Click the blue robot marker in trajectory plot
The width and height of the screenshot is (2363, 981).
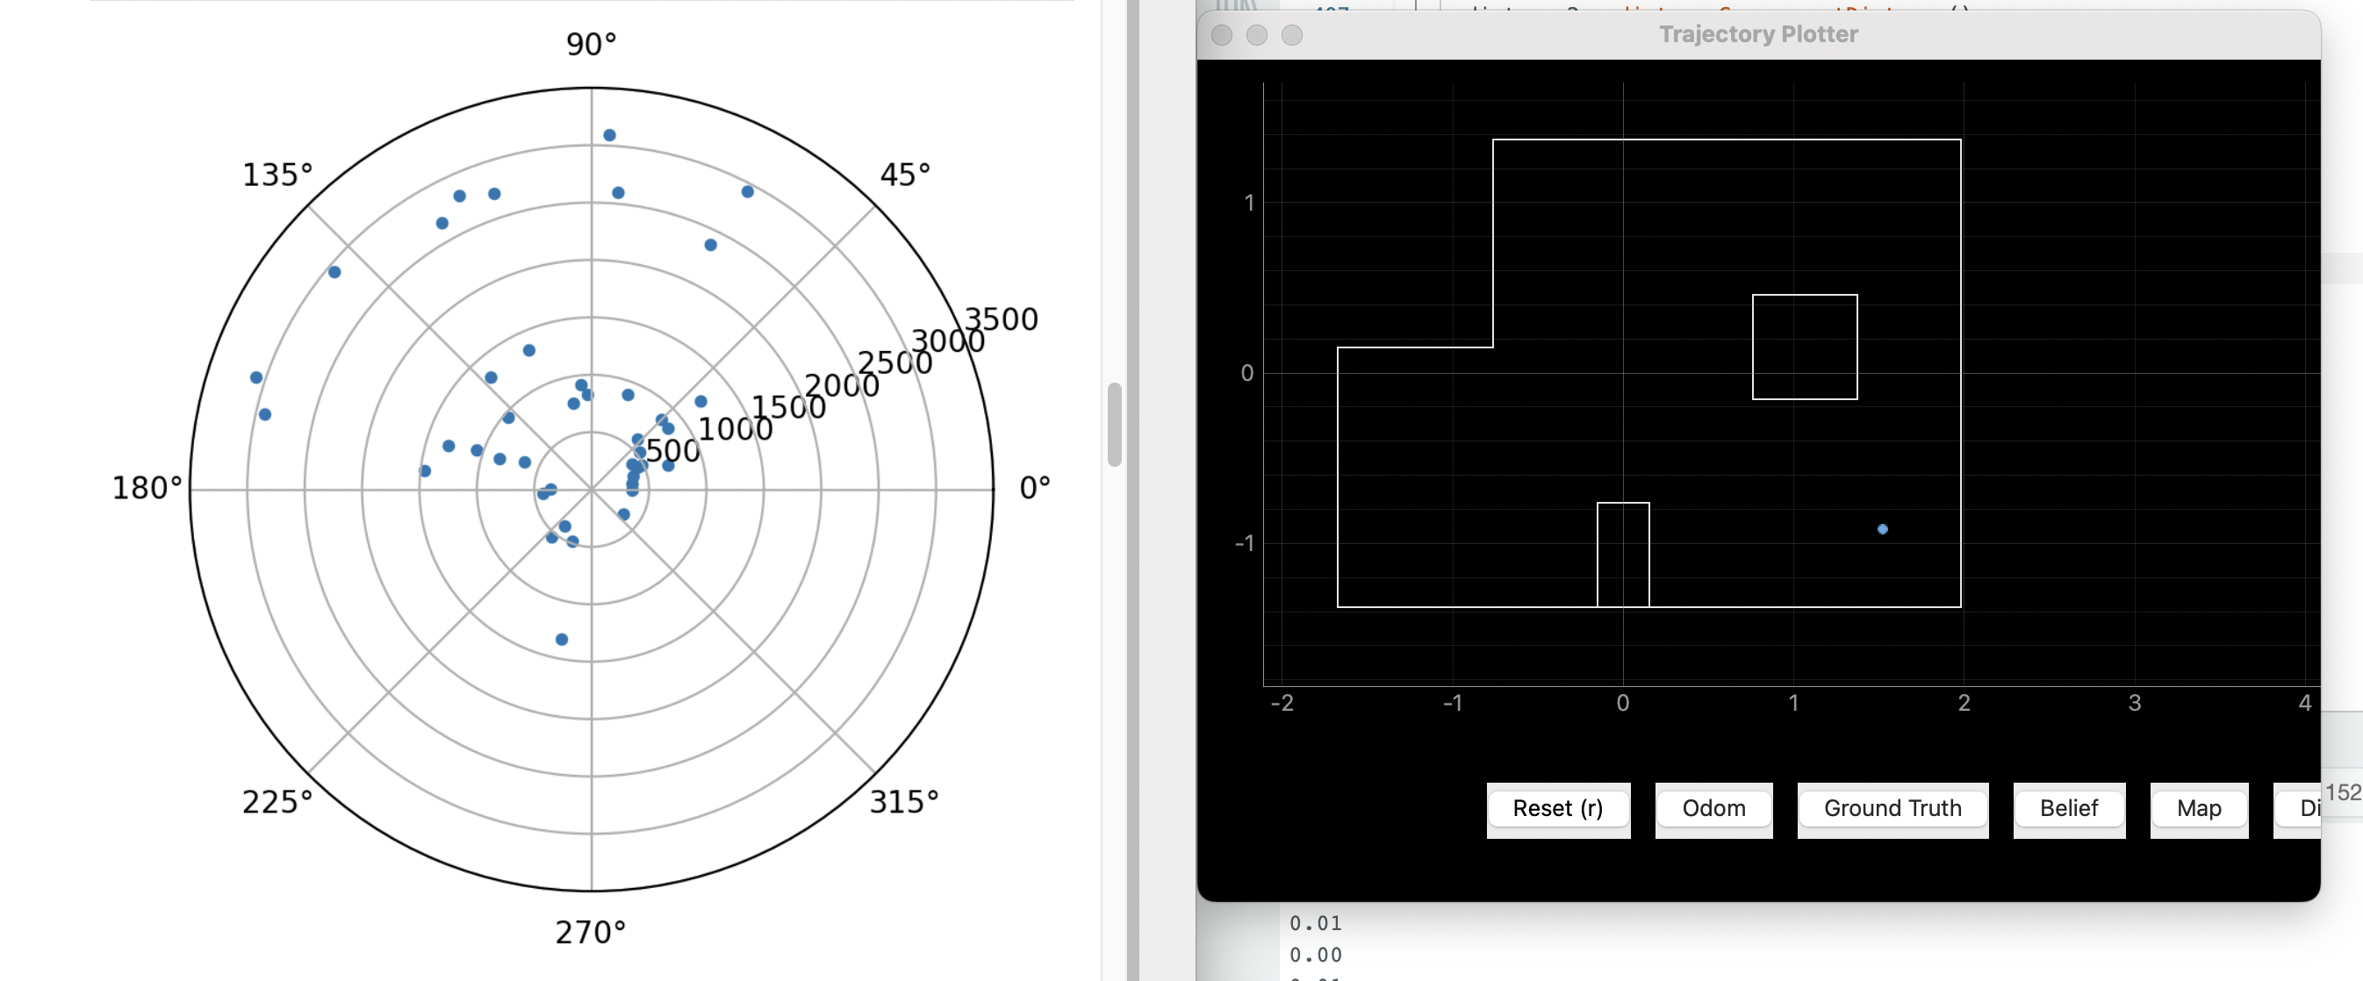[1881, 529]
